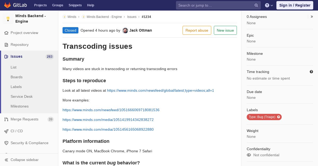Click Jack Ottman's avatar picture
This screenshot has width=318, height=166.
(x=125, y=31)
